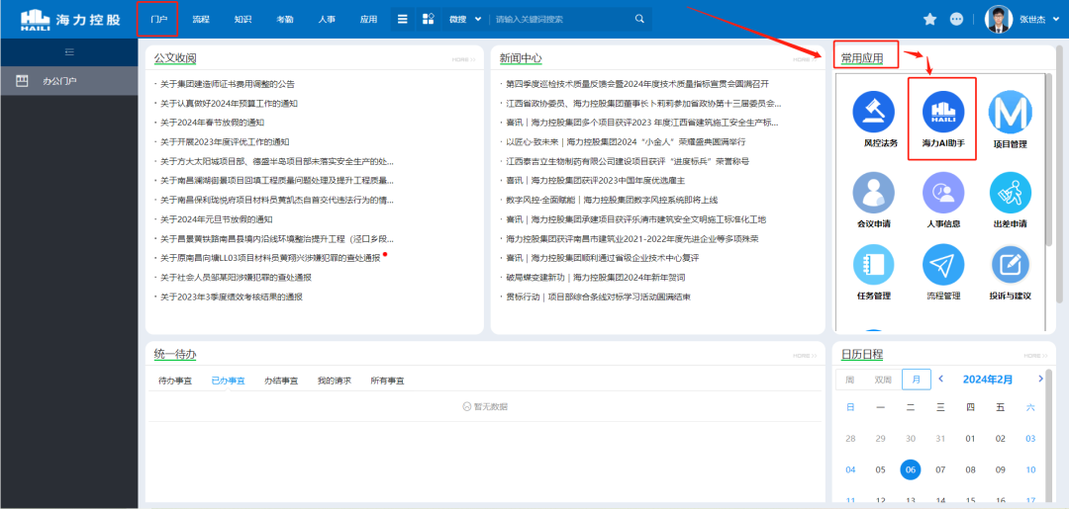1069x509 pixels.
Task: Select date 06 in the calendar
Action: [x=911, y=469]
